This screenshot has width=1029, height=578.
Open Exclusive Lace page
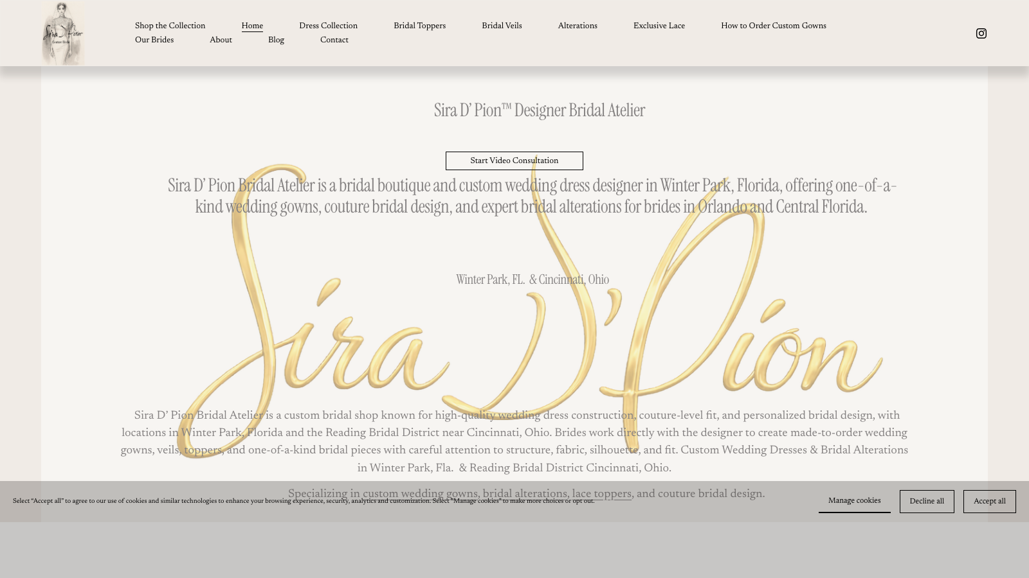(x=659, y=26)
